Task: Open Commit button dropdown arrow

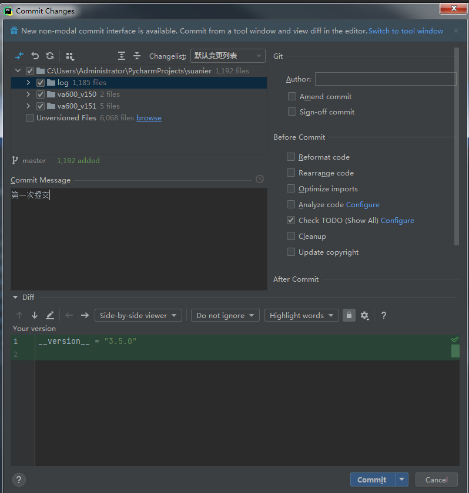Action: point(401,480)
